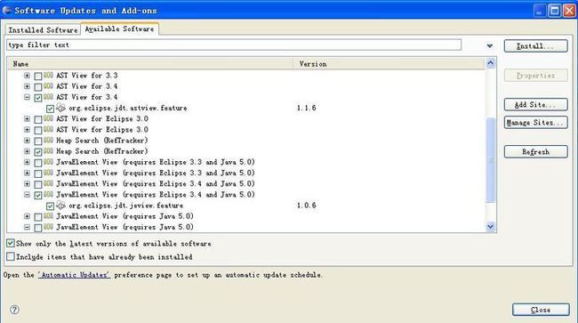The image size is (578, 323).
Task: Select the Available Software tab
Action: pos(119,28)
